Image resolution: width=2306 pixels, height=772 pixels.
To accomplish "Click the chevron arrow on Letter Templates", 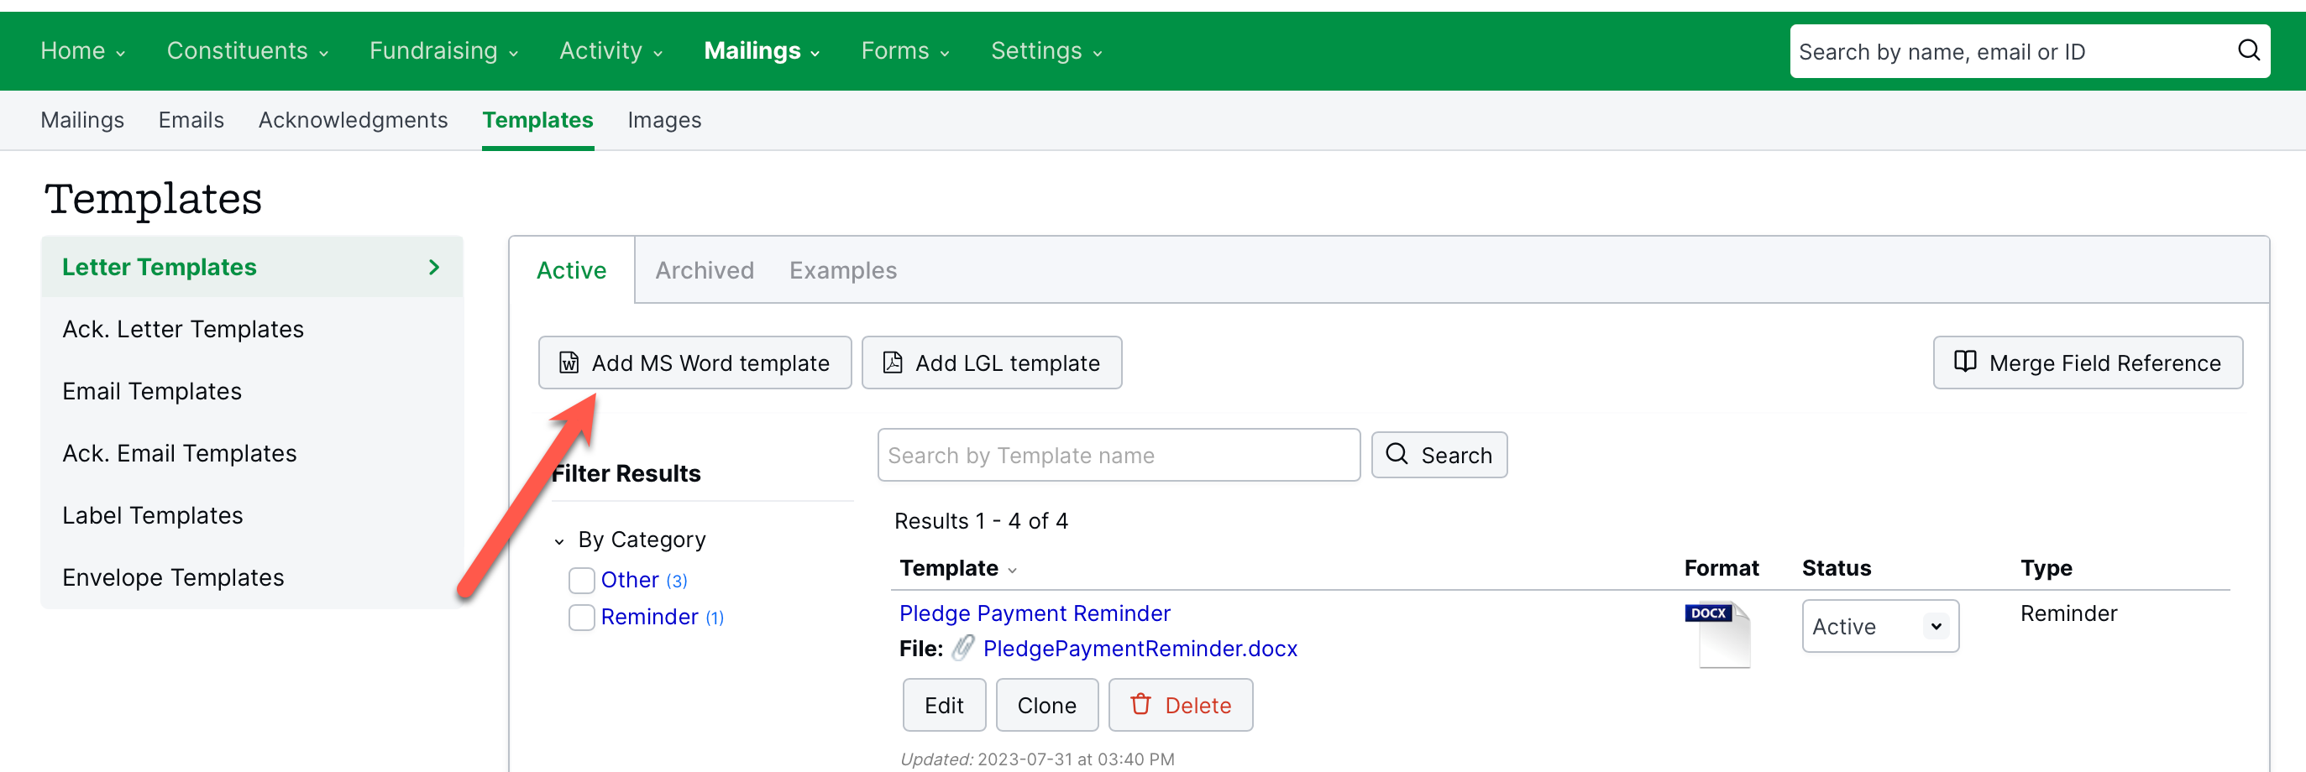I will coord(434,267).
